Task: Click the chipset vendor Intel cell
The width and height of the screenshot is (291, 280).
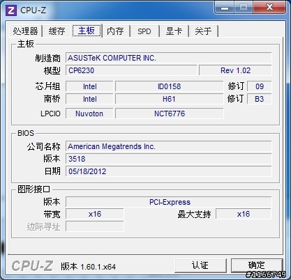Action: pos(89,86)
